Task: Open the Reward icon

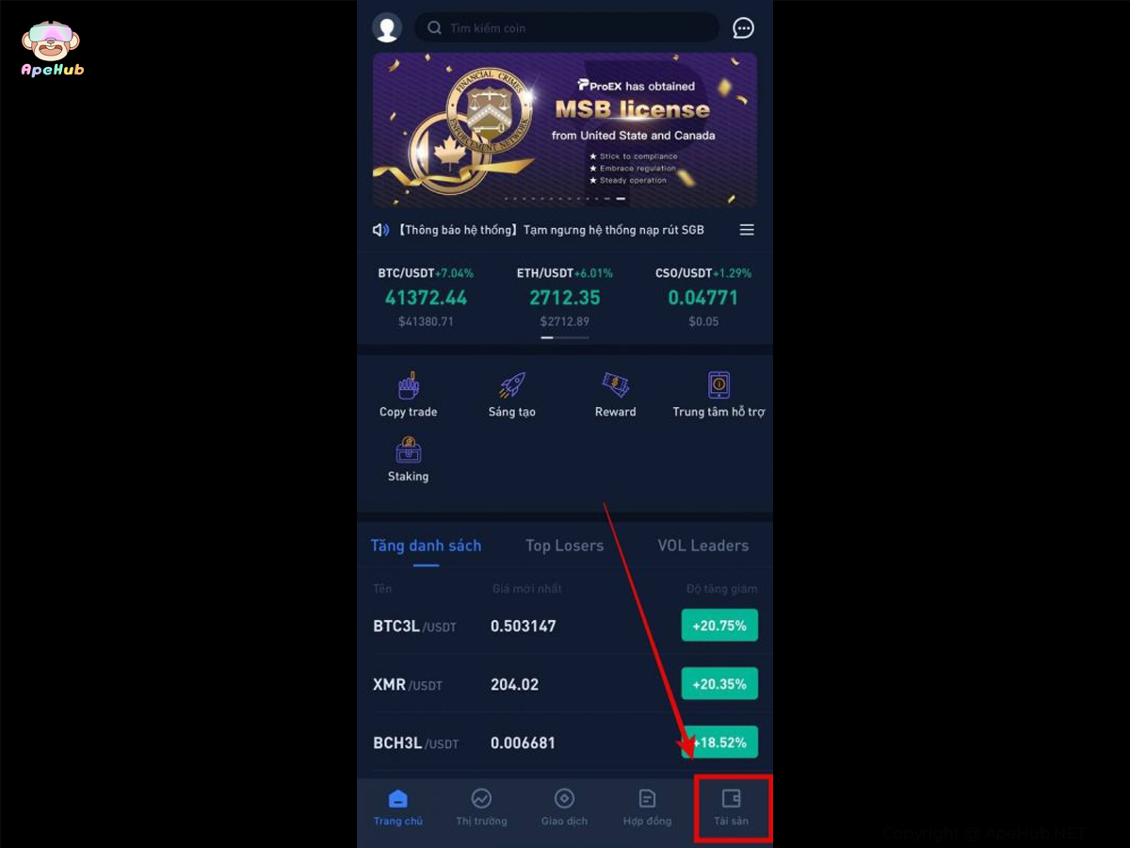Action: click(615, 385)
